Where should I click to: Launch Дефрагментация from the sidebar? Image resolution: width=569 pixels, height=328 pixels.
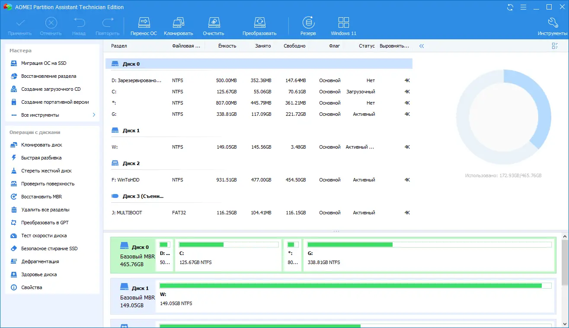(34, 261)
